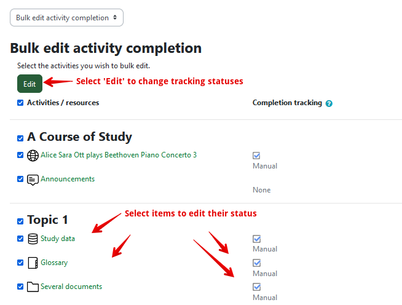Image resolution: width=402 pixels, height=305 pixels.
Task: Open the Completion tracking help icon
Action: (329, 103)
